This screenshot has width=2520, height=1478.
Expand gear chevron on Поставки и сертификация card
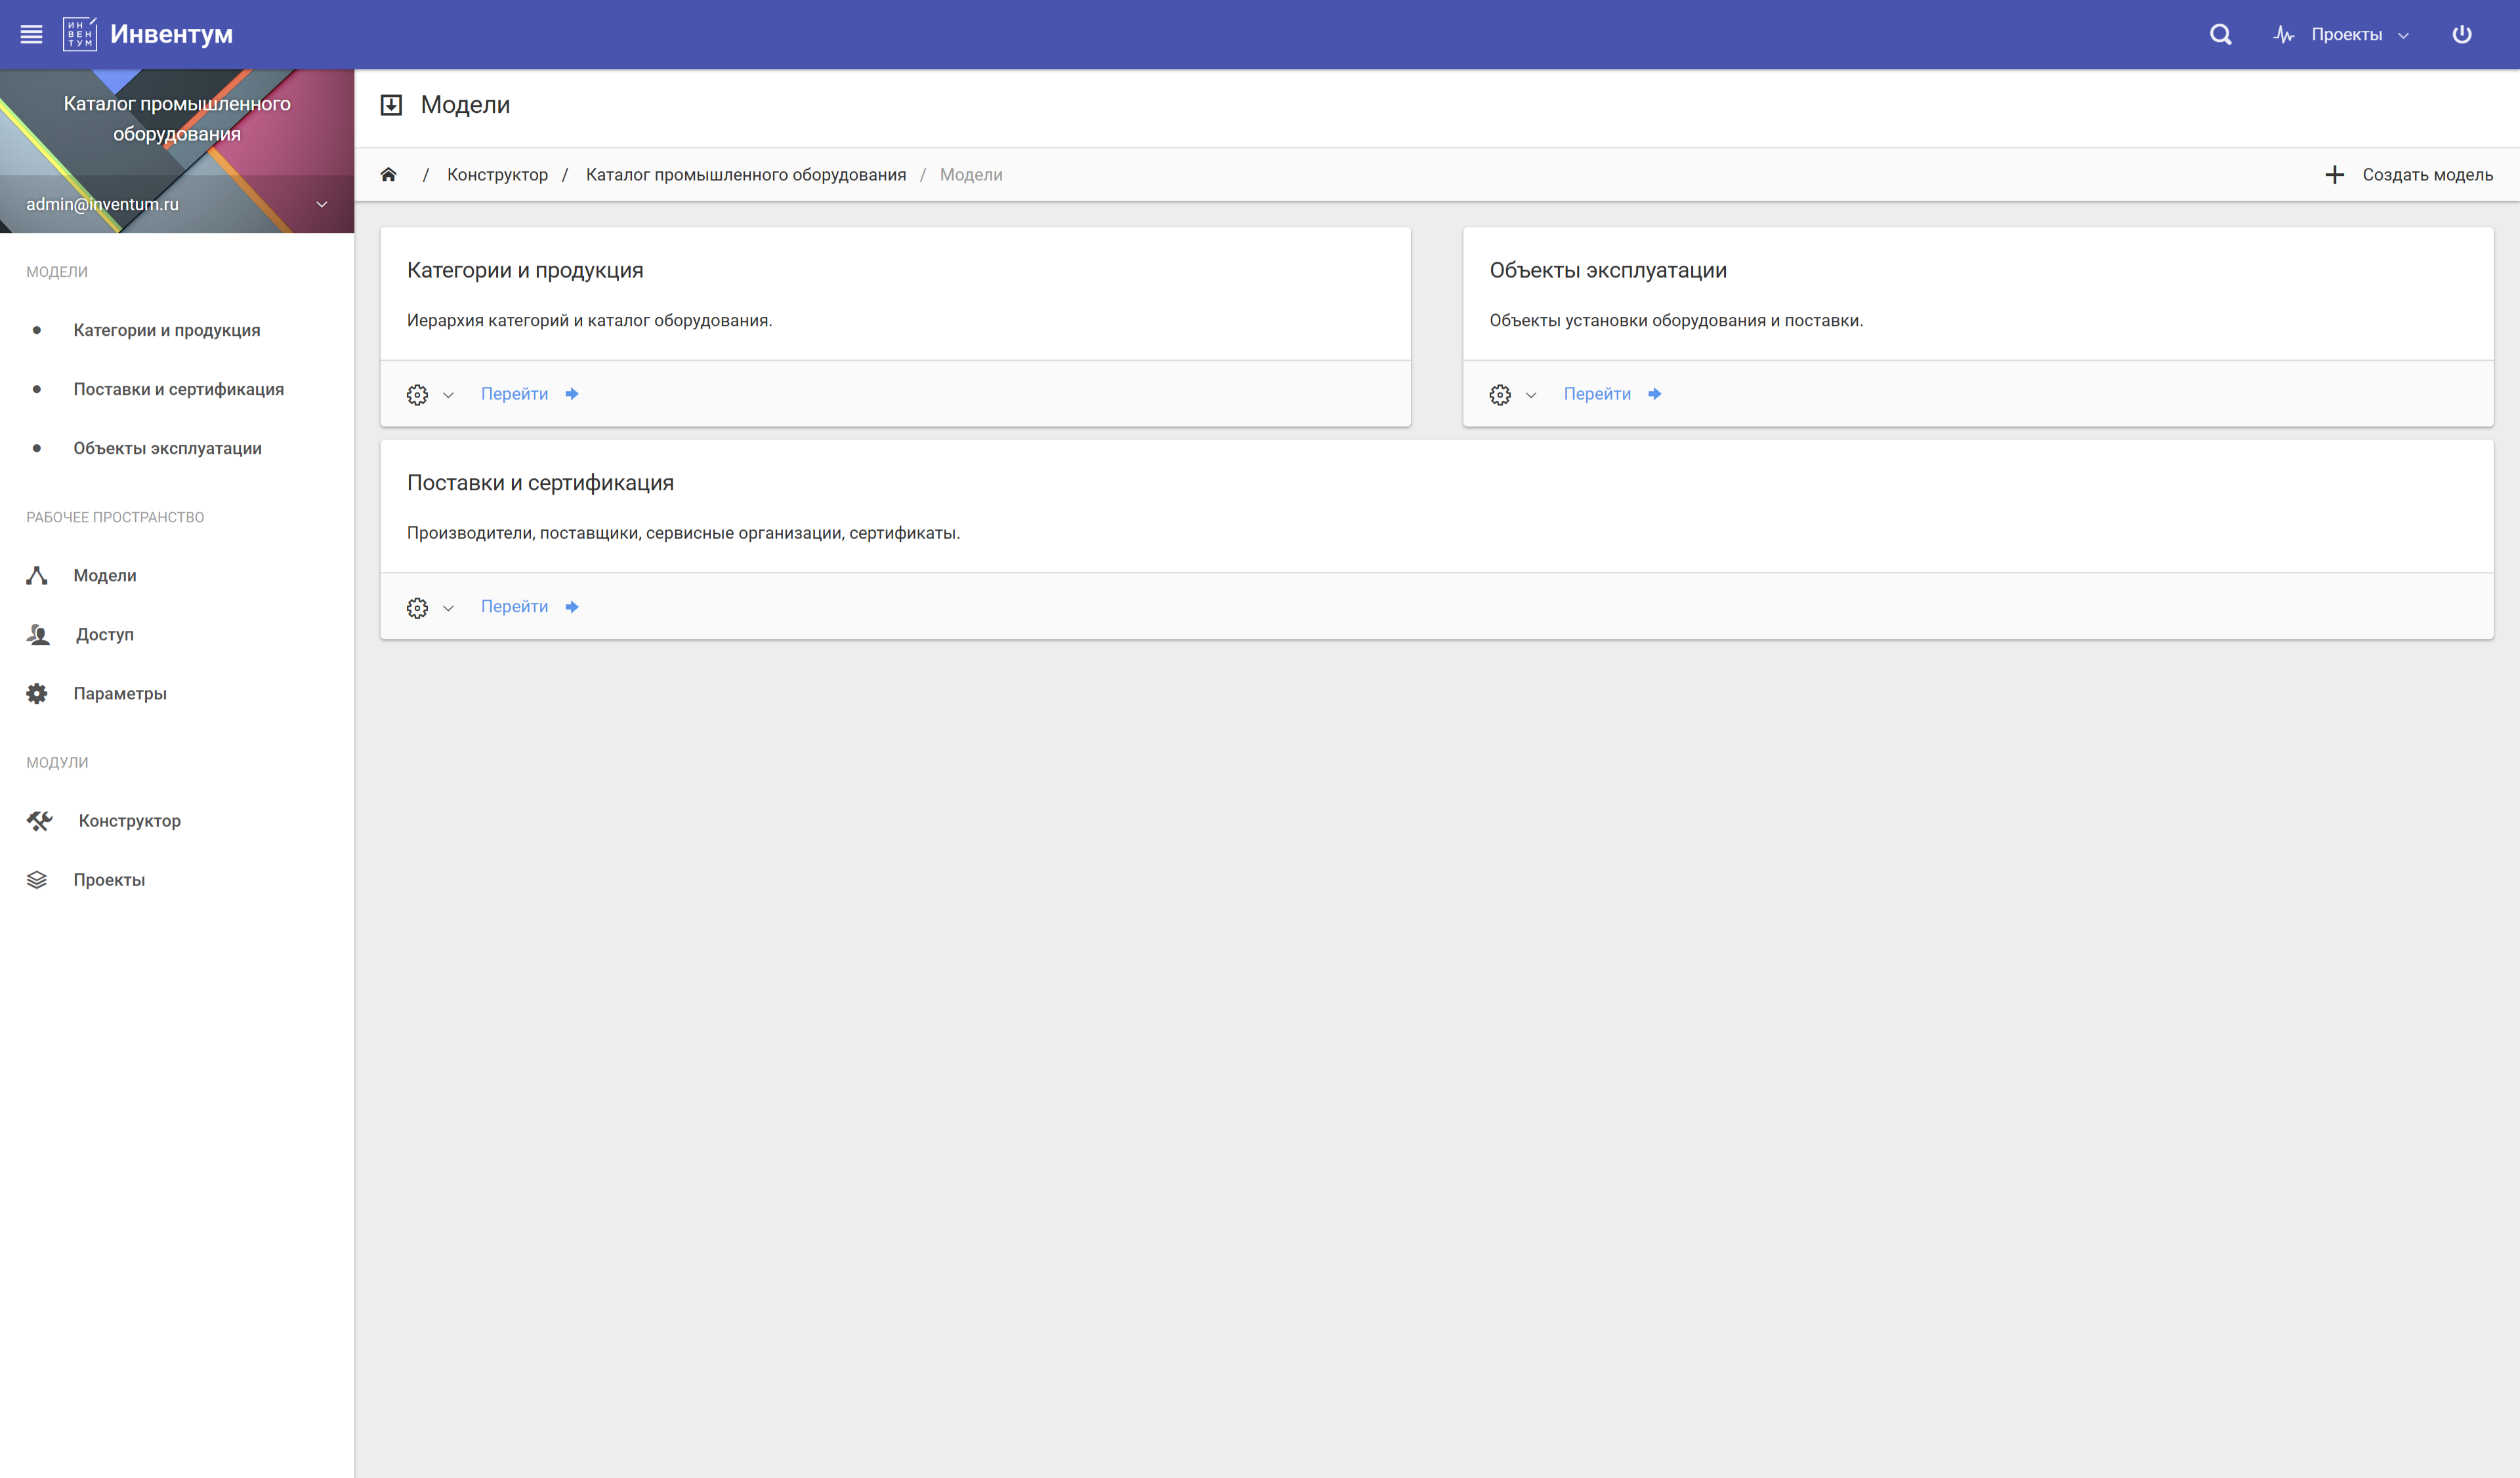448,607
